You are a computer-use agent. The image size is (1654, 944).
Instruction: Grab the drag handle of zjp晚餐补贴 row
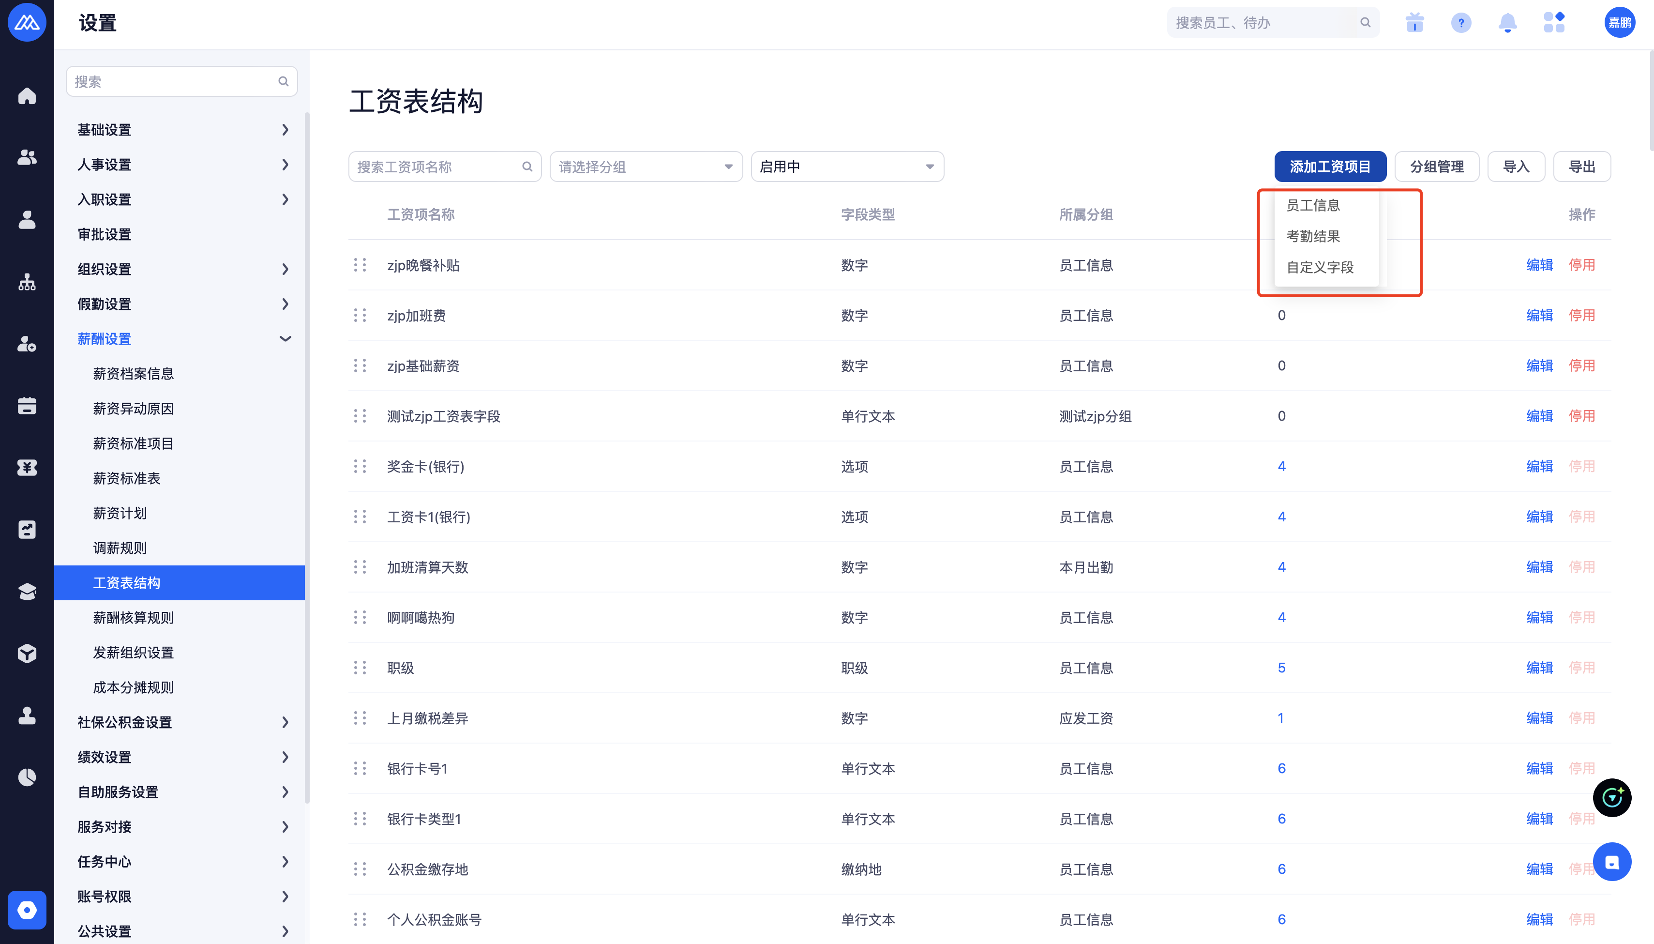click(x=360, y=265)
